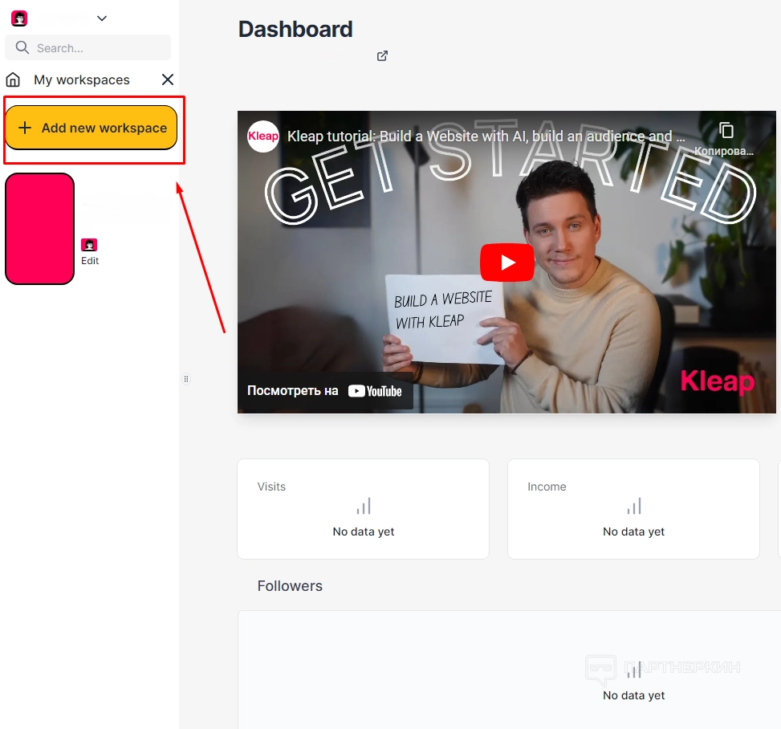781x729 pixels.
Task: Click the home icon beside My workspaces
Action: point(14,79)
